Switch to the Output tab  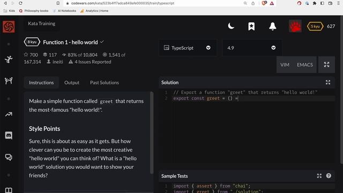coord(72,83)
